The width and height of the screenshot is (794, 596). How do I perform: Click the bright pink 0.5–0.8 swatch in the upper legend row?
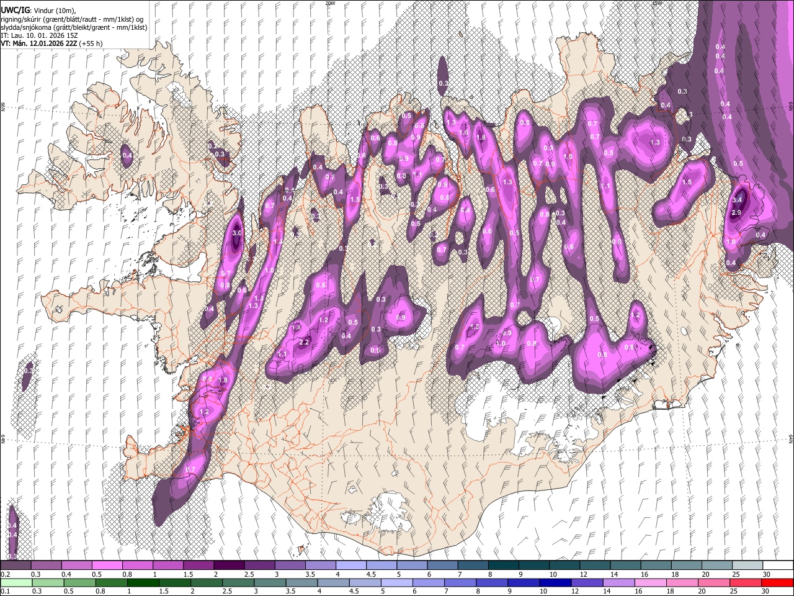[107, 566]
